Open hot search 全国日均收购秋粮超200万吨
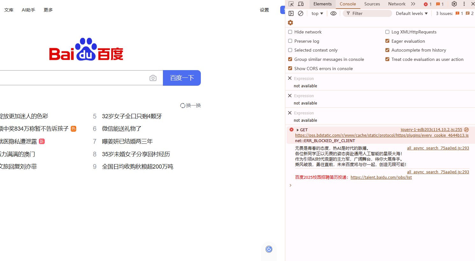Viewport: 475px width, 261px height. (137, 167)
